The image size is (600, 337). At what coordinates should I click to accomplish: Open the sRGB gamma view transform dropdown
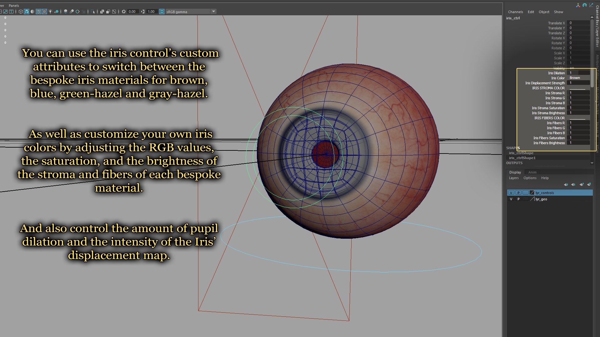(191, 12)
